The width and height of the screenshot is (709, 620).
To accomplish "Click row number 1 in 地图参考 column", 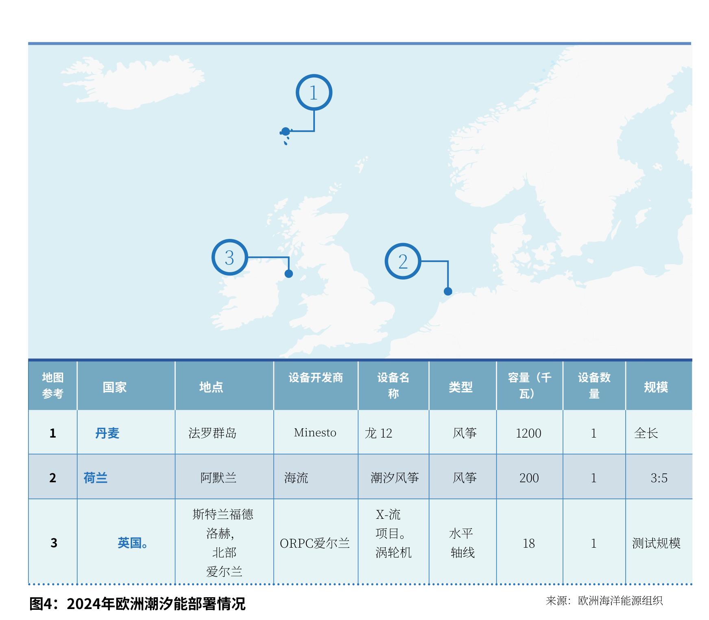I will pos(53,433).
